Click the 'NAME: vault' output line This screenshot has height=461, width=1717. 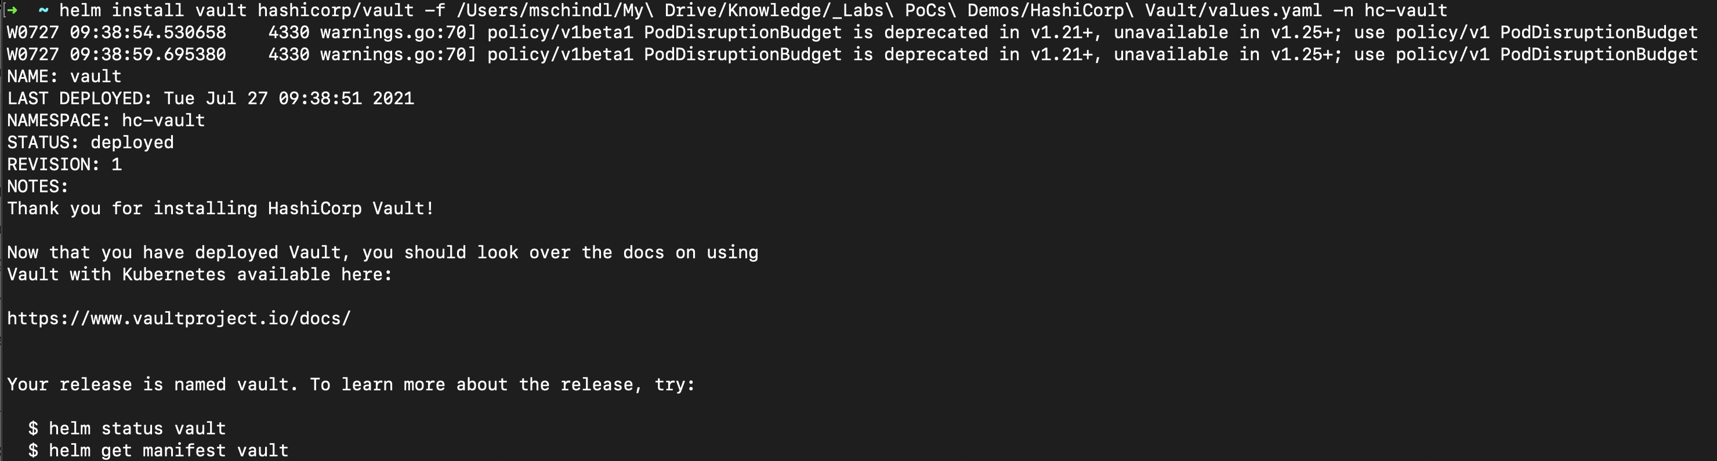[x=64, y=76]
